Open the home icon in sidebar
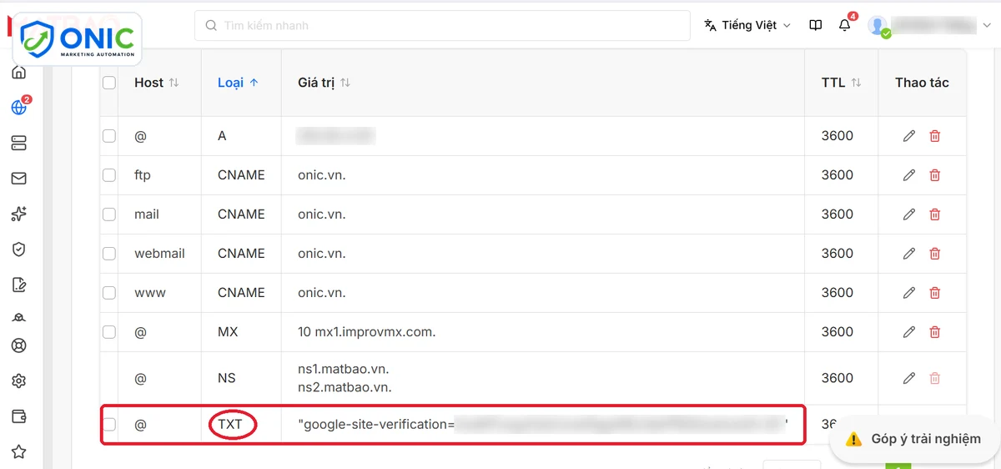The width and height of the screenshot is (1001, 469). coord(18,73)
